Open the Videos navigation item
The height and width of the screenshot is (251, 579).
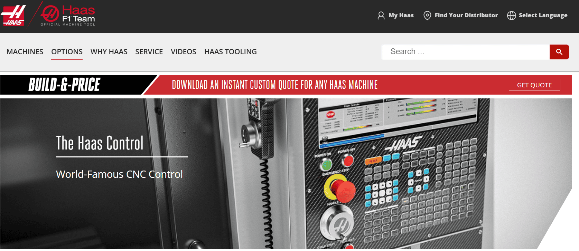pyautogui.click(x=184, y=52)
